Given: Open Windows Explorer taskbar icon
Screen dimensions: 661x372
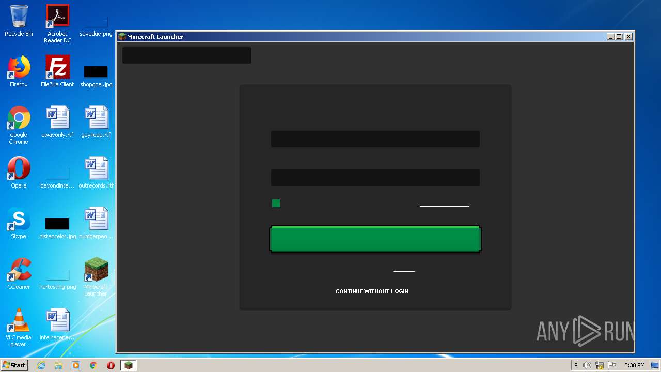Looking at the screenshot, I should tap(58, 365).
